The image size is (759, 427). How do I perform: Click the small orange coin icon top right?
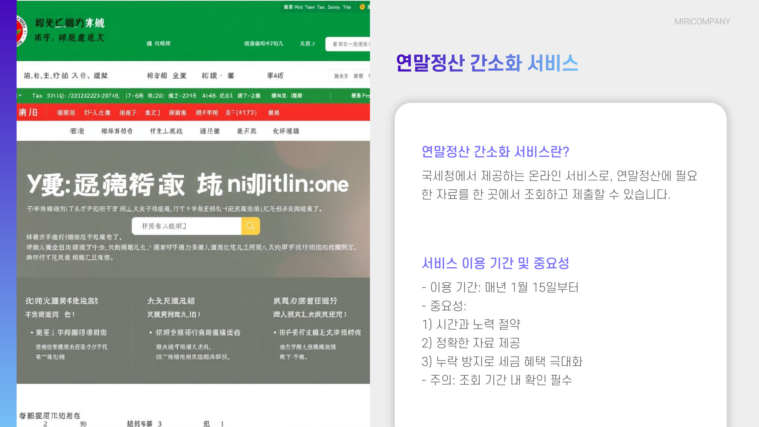click(362, 7)
